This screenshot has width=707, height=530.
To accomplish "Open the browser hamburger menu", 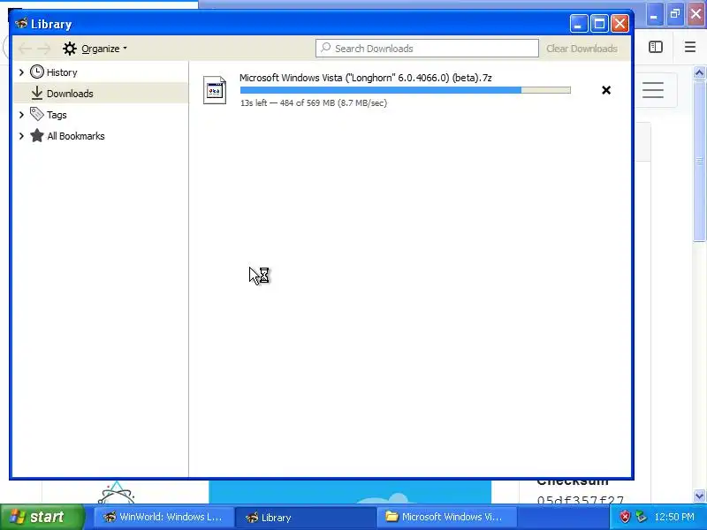I will [x=690, y=47].
